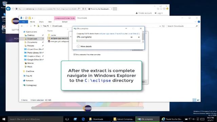
Task: Click Downloads in address breadcrumb
Action: point(57,26)
